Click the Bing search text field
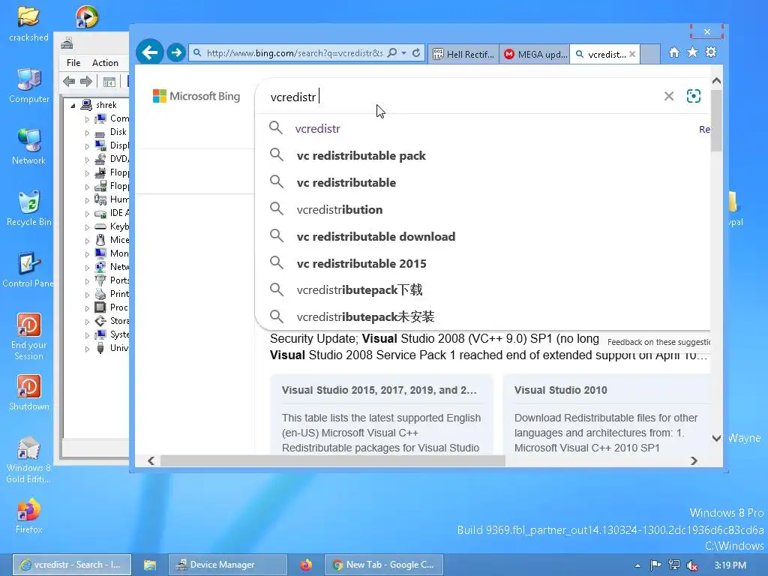Screen dimensions: 768x576 460,97
